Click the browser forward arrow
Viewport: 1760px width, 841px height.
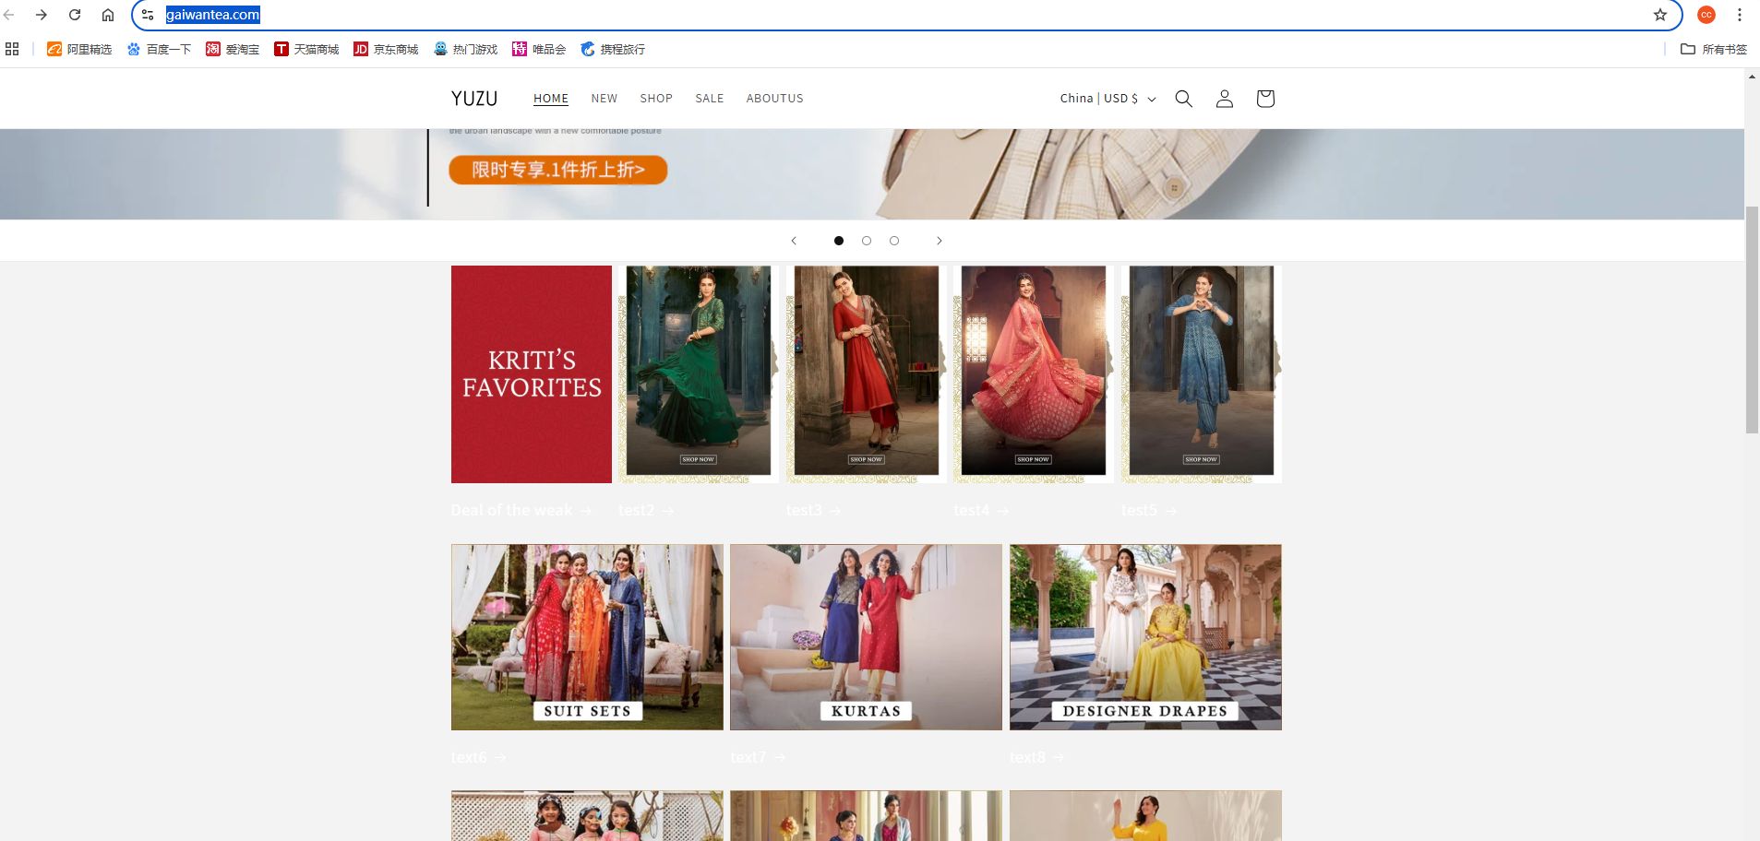[42, 15]
